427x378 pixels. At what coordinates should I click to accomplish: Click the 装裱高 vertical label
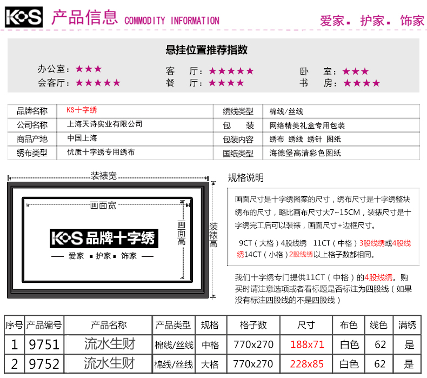tap(213, 235)
